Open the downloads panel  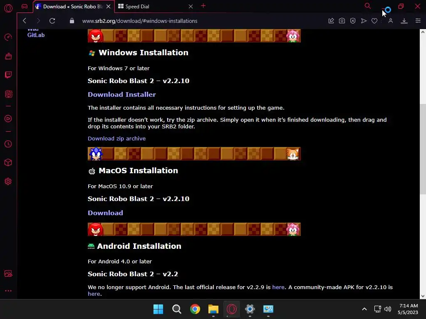point(404,21)
